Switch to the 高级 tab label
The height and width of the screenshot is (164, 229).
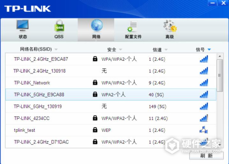click(x=170, y=36)
